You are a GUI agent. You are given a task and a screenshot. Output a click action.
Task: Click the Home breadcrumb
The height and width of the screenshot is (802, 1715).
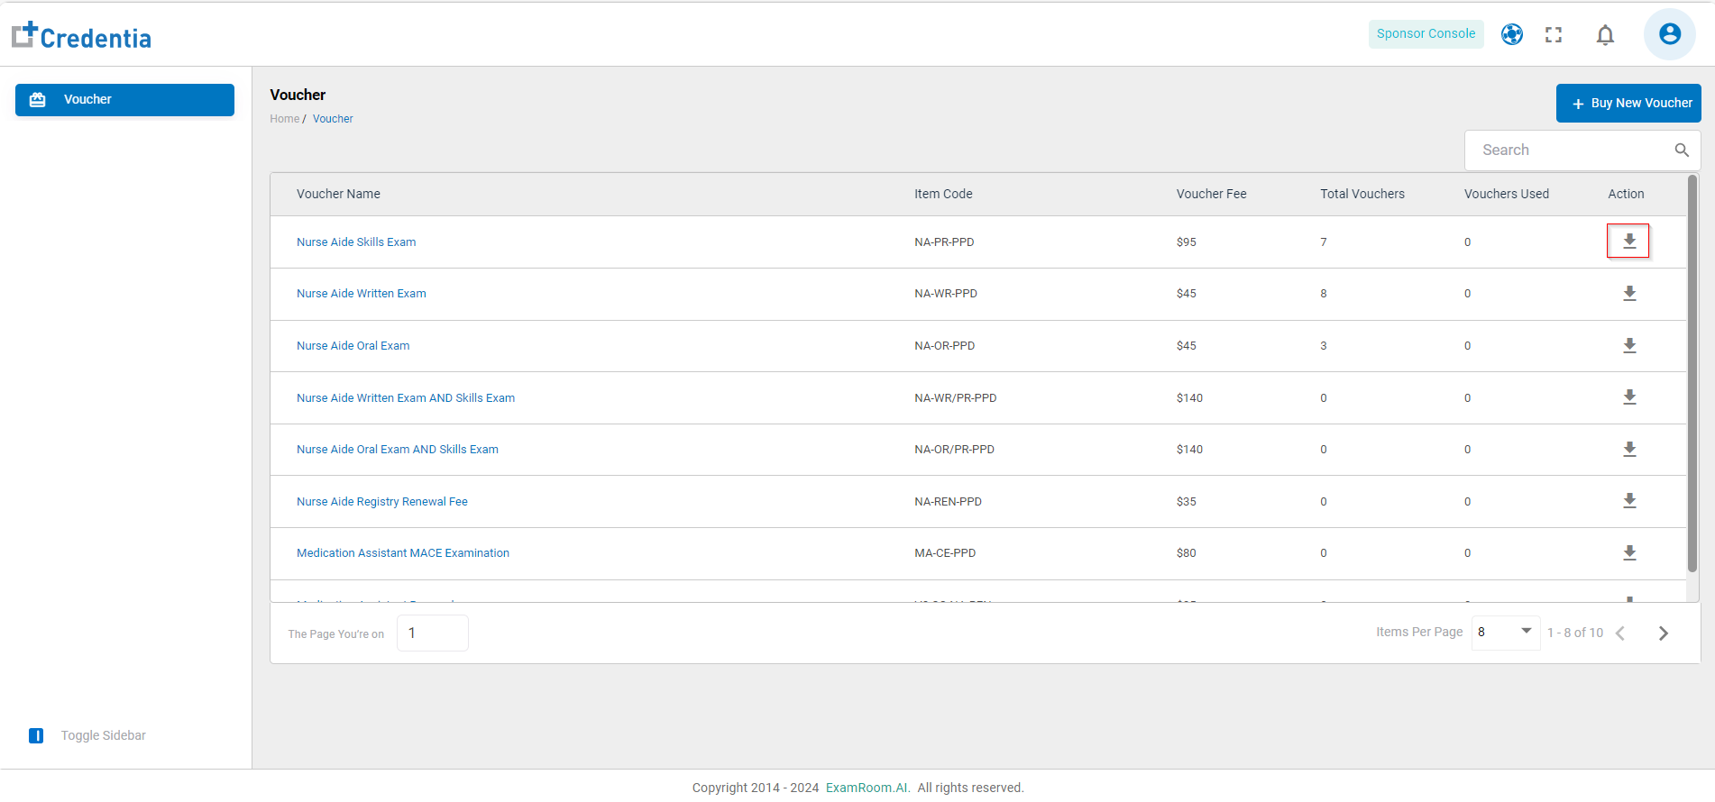284,119
